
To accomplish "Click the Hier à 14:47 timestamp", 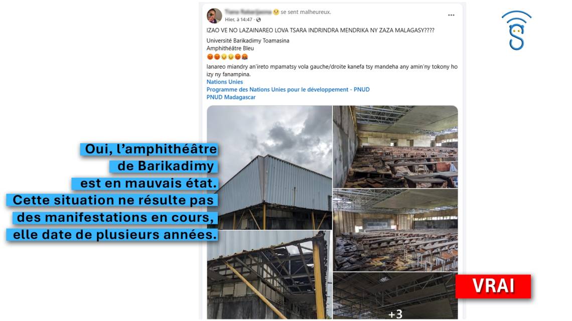I will click(238, 20).
